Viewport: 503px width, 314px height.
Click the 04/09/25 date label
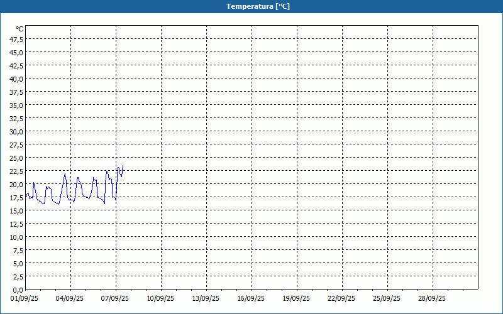click(70, 299)
